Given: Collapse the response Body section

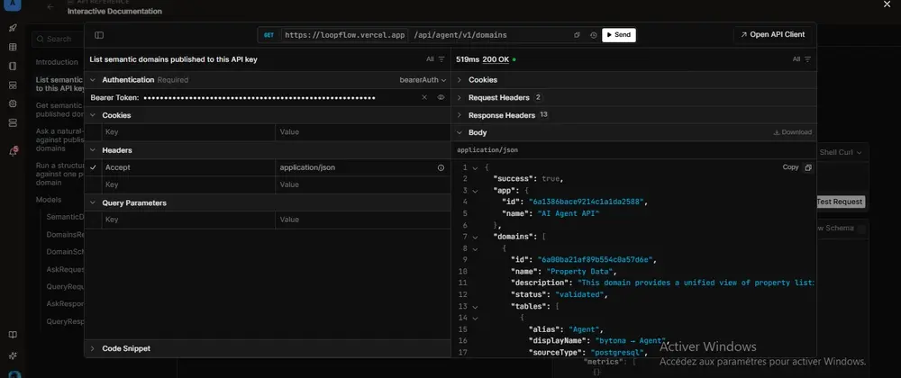Looking at the screenshot, I should (x=460, y=132).
